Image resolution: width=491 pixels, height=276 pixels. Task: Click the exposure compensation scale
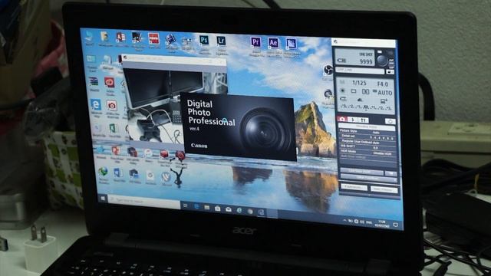[x=367, y=107]
